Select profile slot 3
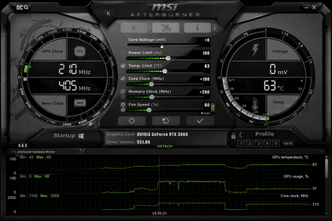This screenshot has height=221, width=332. (258, 143)
